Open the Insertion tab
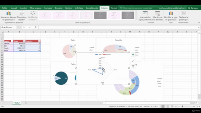This screenshot has height=113, width=201. pos(24,8)
